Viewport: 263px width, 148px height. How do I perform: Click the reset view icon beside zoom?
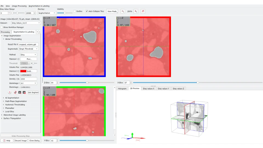click(143, 11)
